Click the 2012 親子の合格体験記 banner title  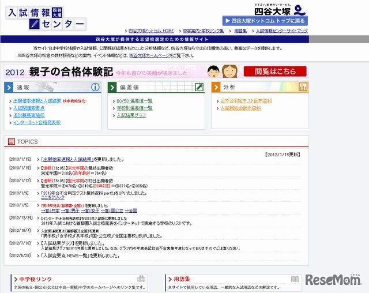(59, 72)
